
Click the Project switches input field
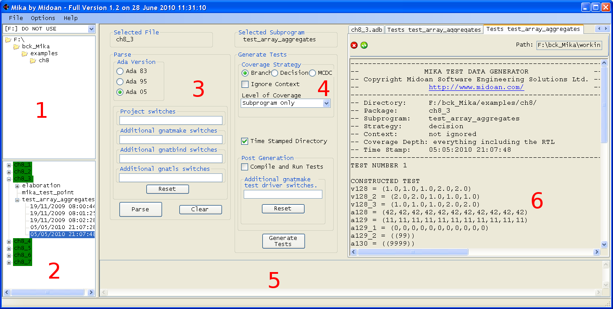click(171, 120)
